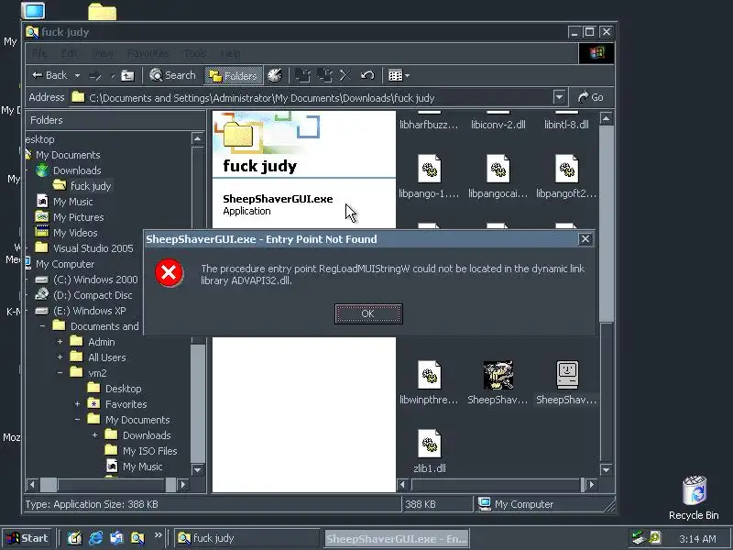Select the libpango-1 DLL file icon
Screen dimensions: 733x550
429,169
